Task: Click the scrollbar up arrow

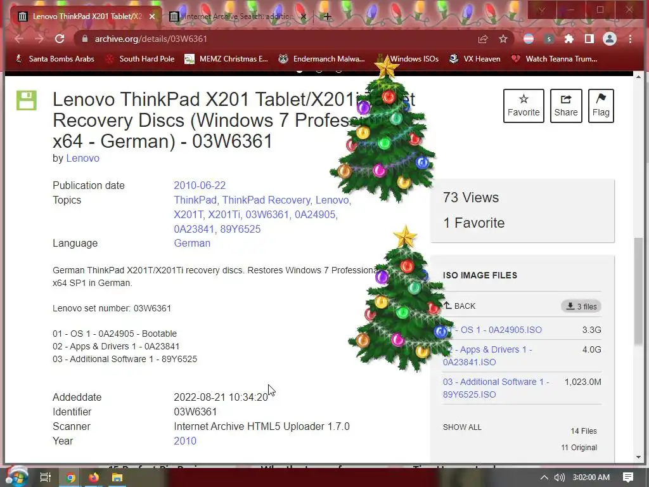Action: tap(638, 77)
